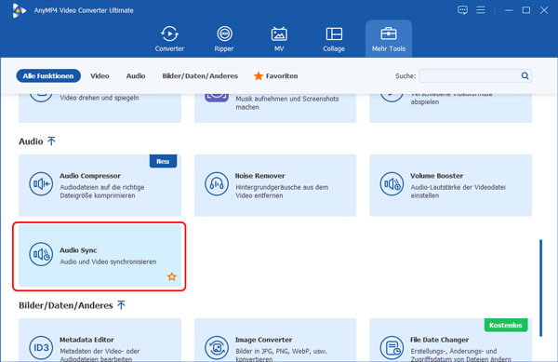Click the AnyMP4 app logo
The image size is (558, 362).
point(19,10)
